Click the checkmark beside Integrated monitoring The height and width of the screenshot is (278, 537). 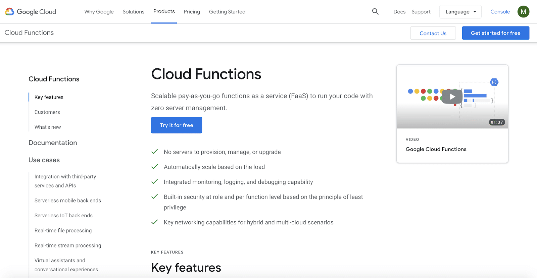[154, 182]
